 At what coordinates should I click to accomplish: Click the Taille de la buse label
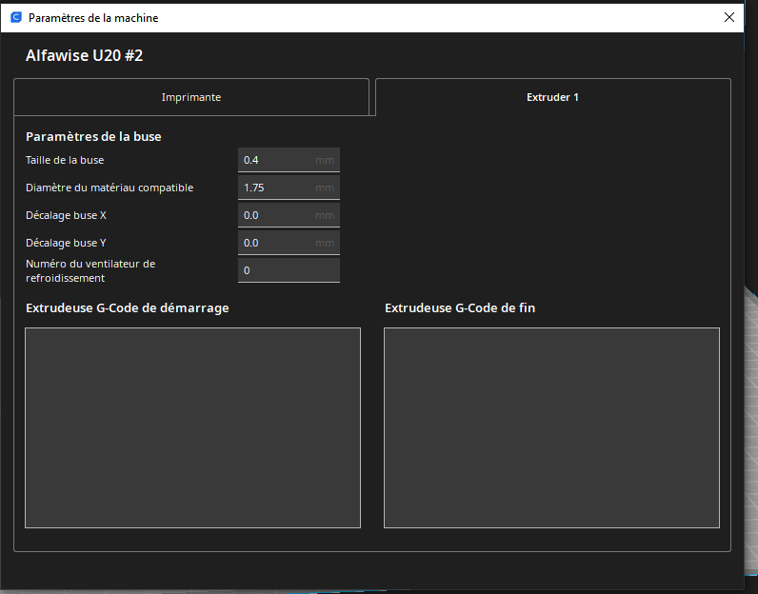tap(65, 160)
